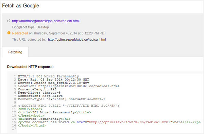Screen dimensions: 204x134
Task: Click the Server: Apache mod_fcgid line
Action: coord(53,83)
